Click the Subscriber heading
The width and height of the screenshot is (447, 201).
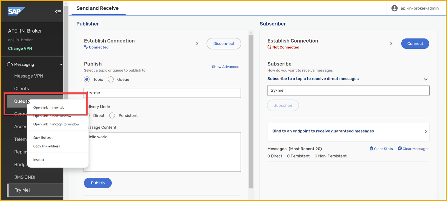273,24
